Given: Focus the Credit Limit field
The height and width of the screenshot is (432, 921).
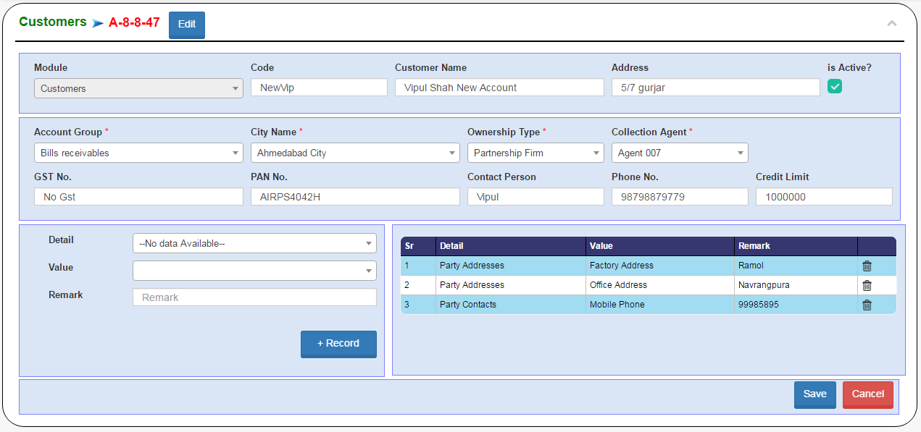Looking at the screenshot, I should pos(824,197).
